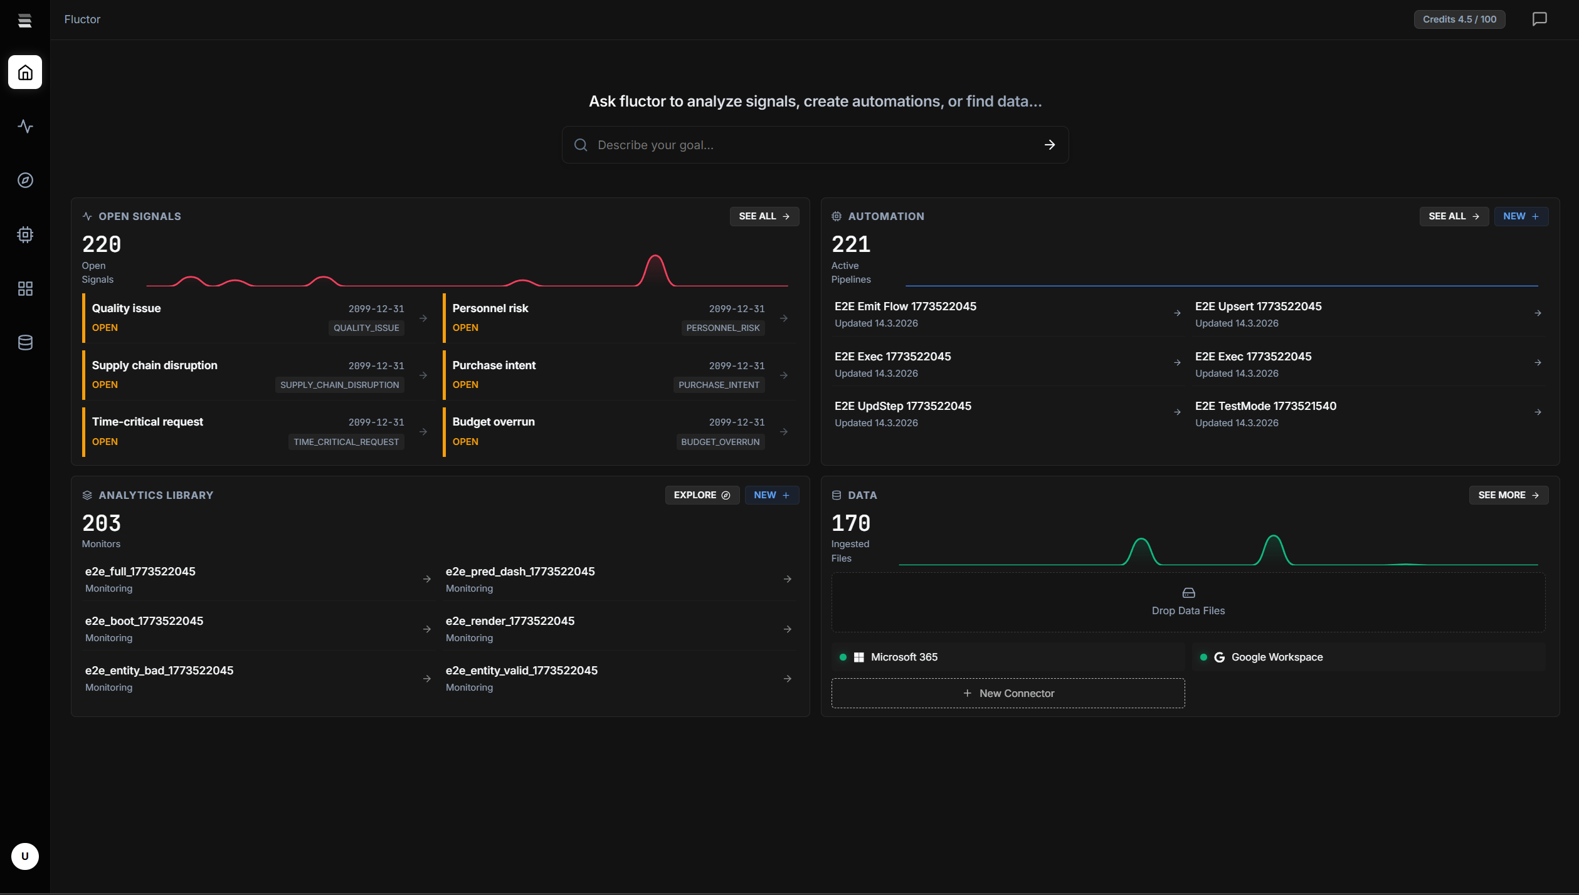Click the arrow next to e2e_entity_bad_1773522045
The image size is (1579, 895).
pos(426,679)
